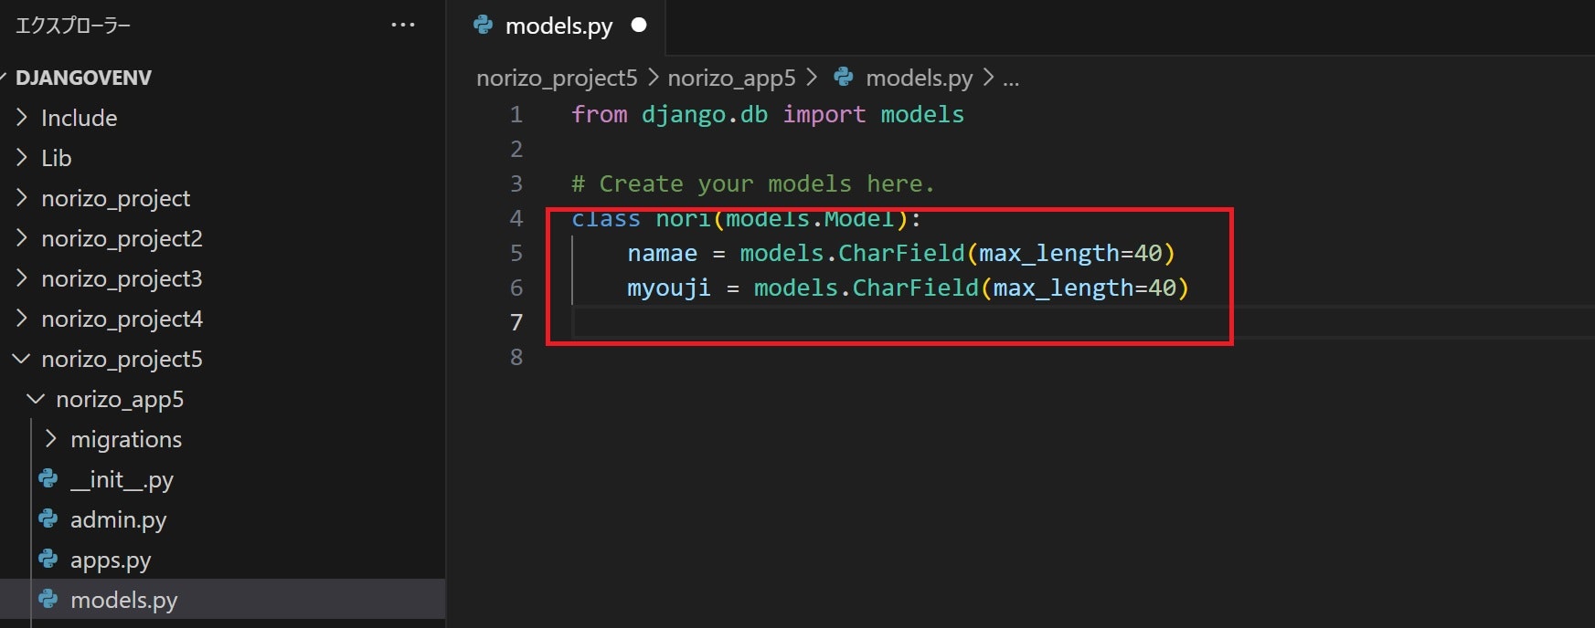The height and width of the screenshot is (628, 1595).
Task: Click line number 4 in the gutter
Action: click(516, 218)
